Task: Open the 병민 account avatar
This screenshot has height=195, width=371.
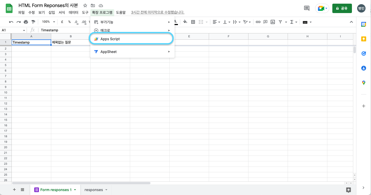Action: click(361, 8)
